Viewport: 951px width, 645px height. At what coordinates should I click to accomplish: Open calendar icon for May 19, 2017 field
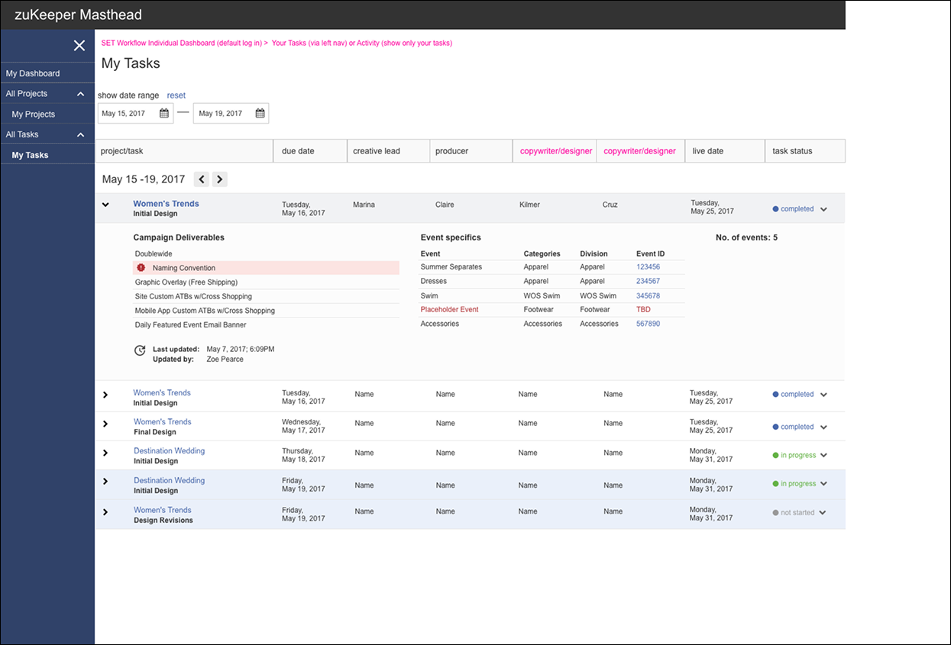point(260,113)
